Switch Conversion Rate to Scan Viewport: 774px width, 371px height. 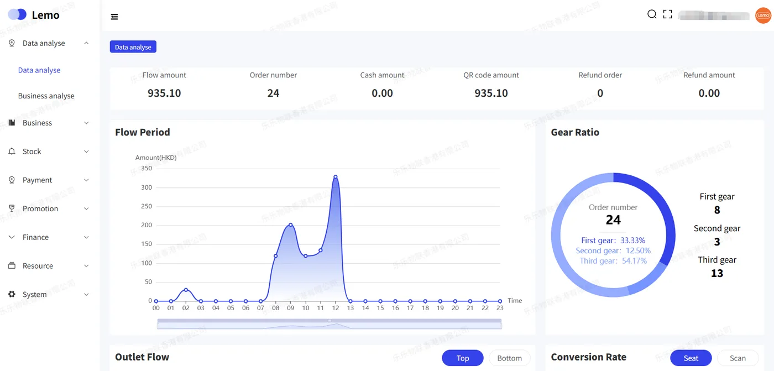(x=738, y=358)
